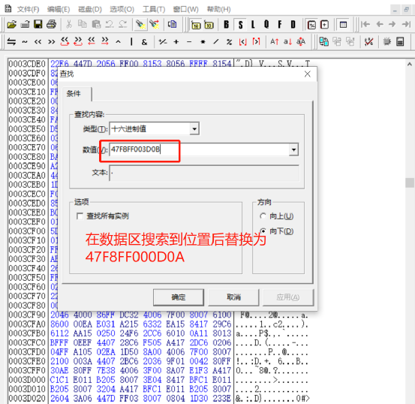Expand the 数值 history dropdown arrow

point(293,150)
